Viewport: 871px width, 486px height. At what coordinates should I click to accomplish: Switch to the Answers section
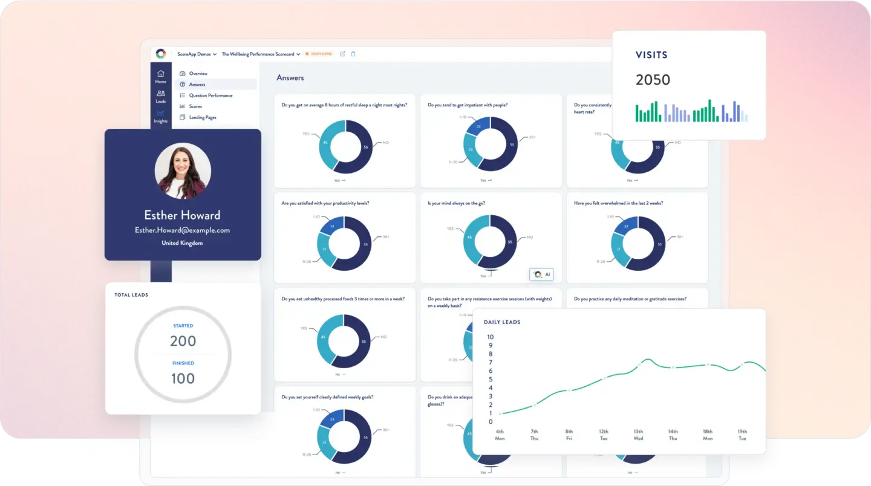pyautogui.click(x=197, y=84)
